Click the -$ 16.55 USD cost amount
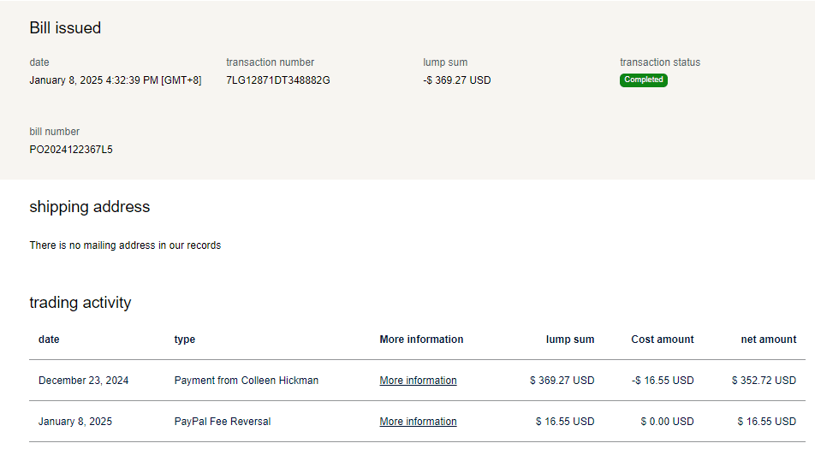This screenshot has width=815, height=449. (662, 381)
